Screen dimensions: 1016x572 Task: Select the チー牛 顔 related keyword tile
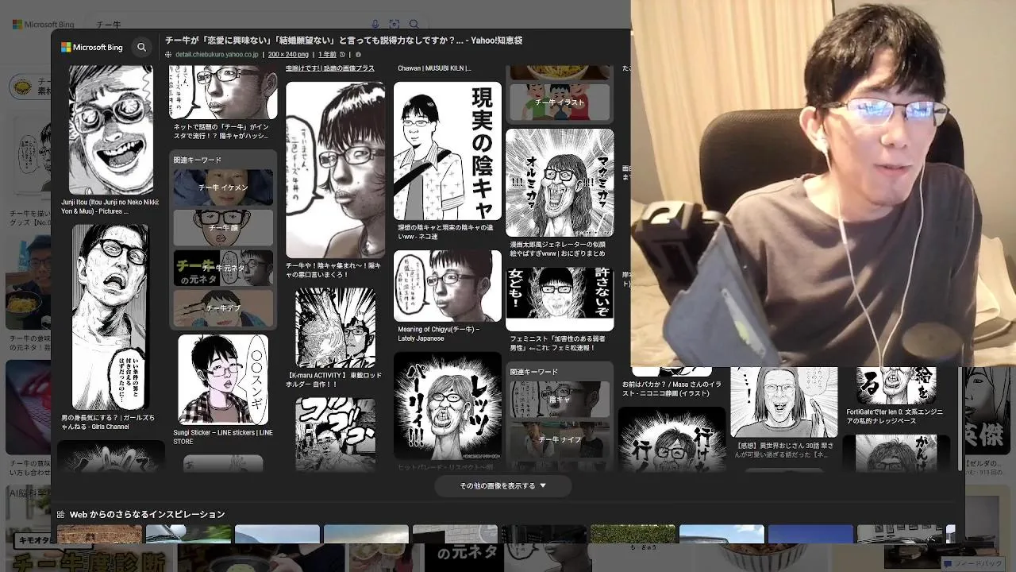coord(223,228)
